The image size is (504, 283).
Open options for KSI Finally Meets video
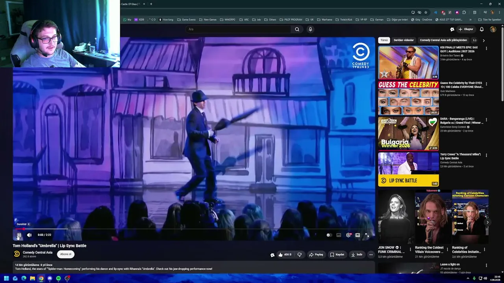point(486,48)
